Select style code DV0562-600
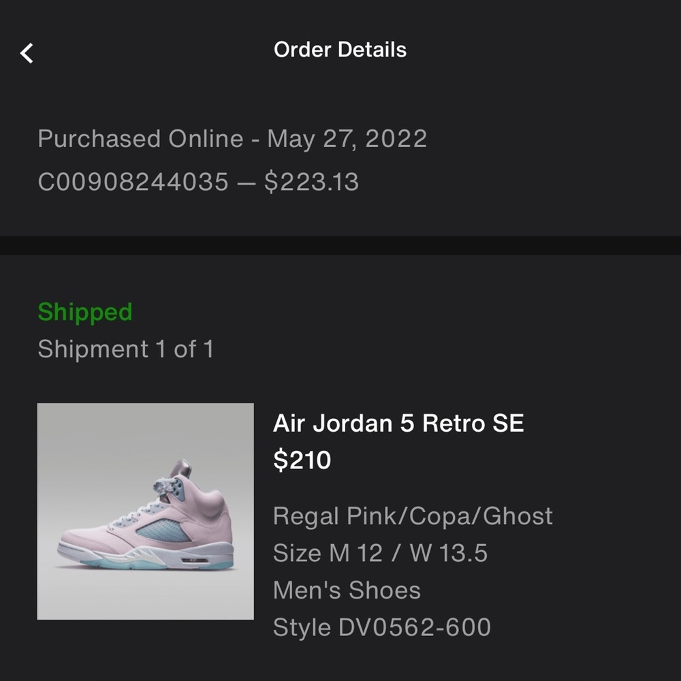This screenshot has width=681, height=681. [x=381, y=627]
